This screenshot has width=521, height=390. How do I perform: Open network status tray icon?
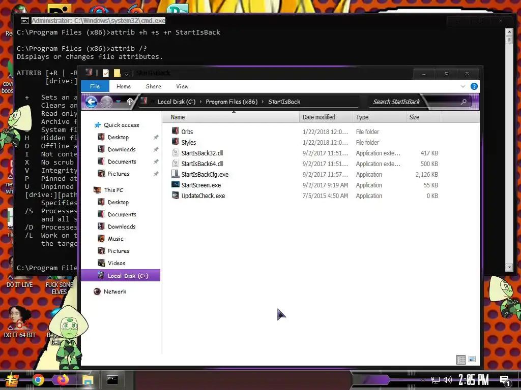[436, 380]
